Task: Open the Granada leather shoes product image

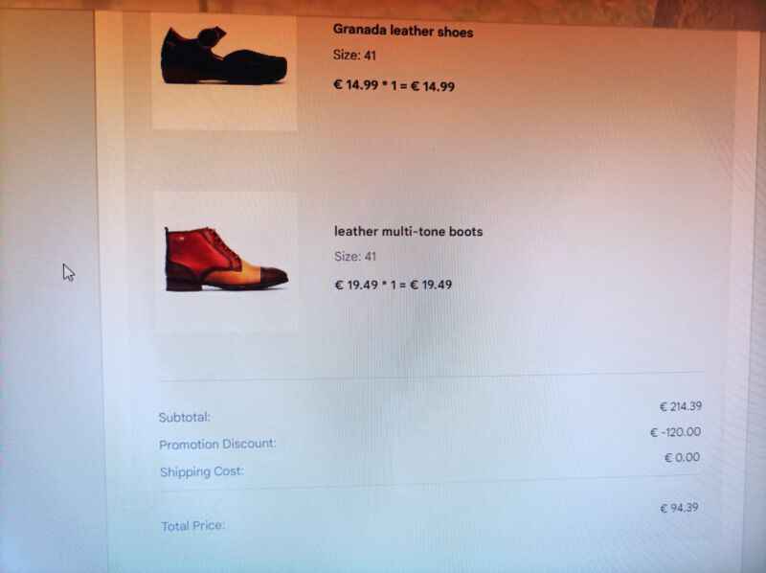Action: (224, 73)
